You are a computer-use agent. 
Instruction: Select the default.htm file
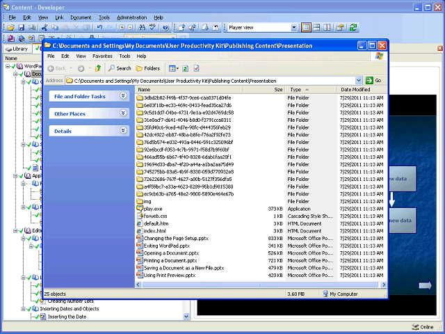[156, 223]
